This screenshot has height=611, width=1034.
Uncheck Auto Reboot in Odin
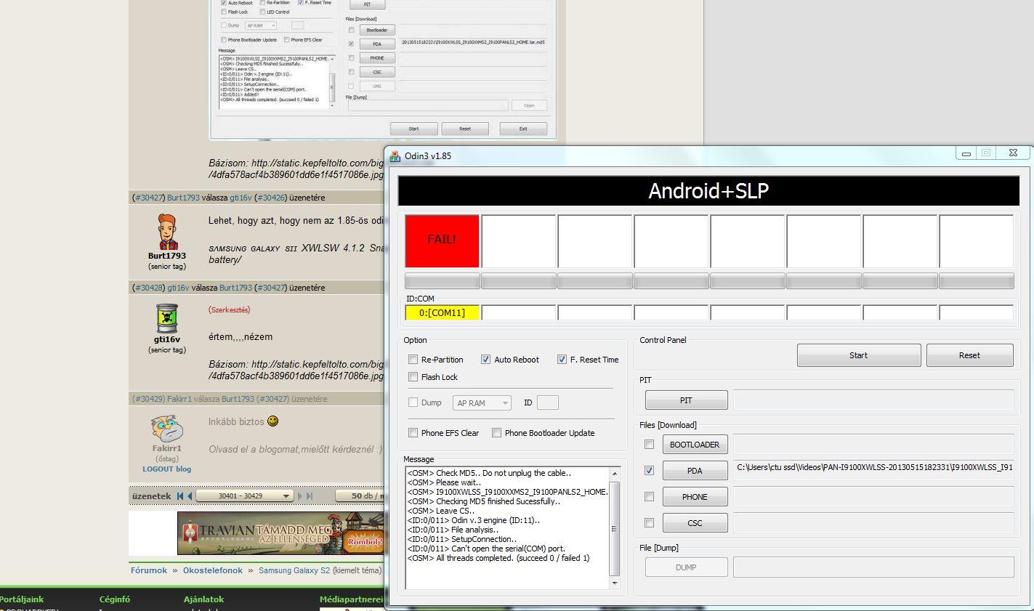[485, 360]
